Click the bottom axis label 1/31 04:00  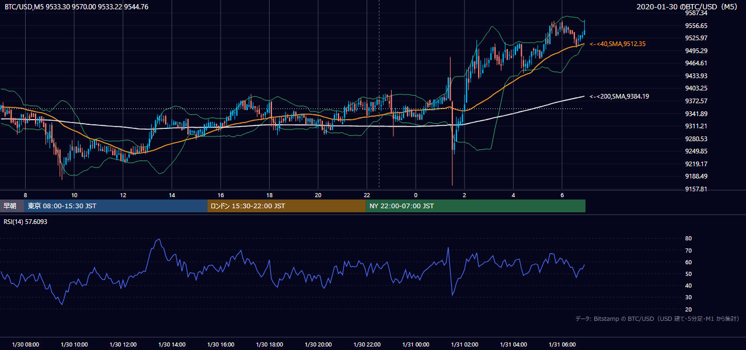click(513, 345)
